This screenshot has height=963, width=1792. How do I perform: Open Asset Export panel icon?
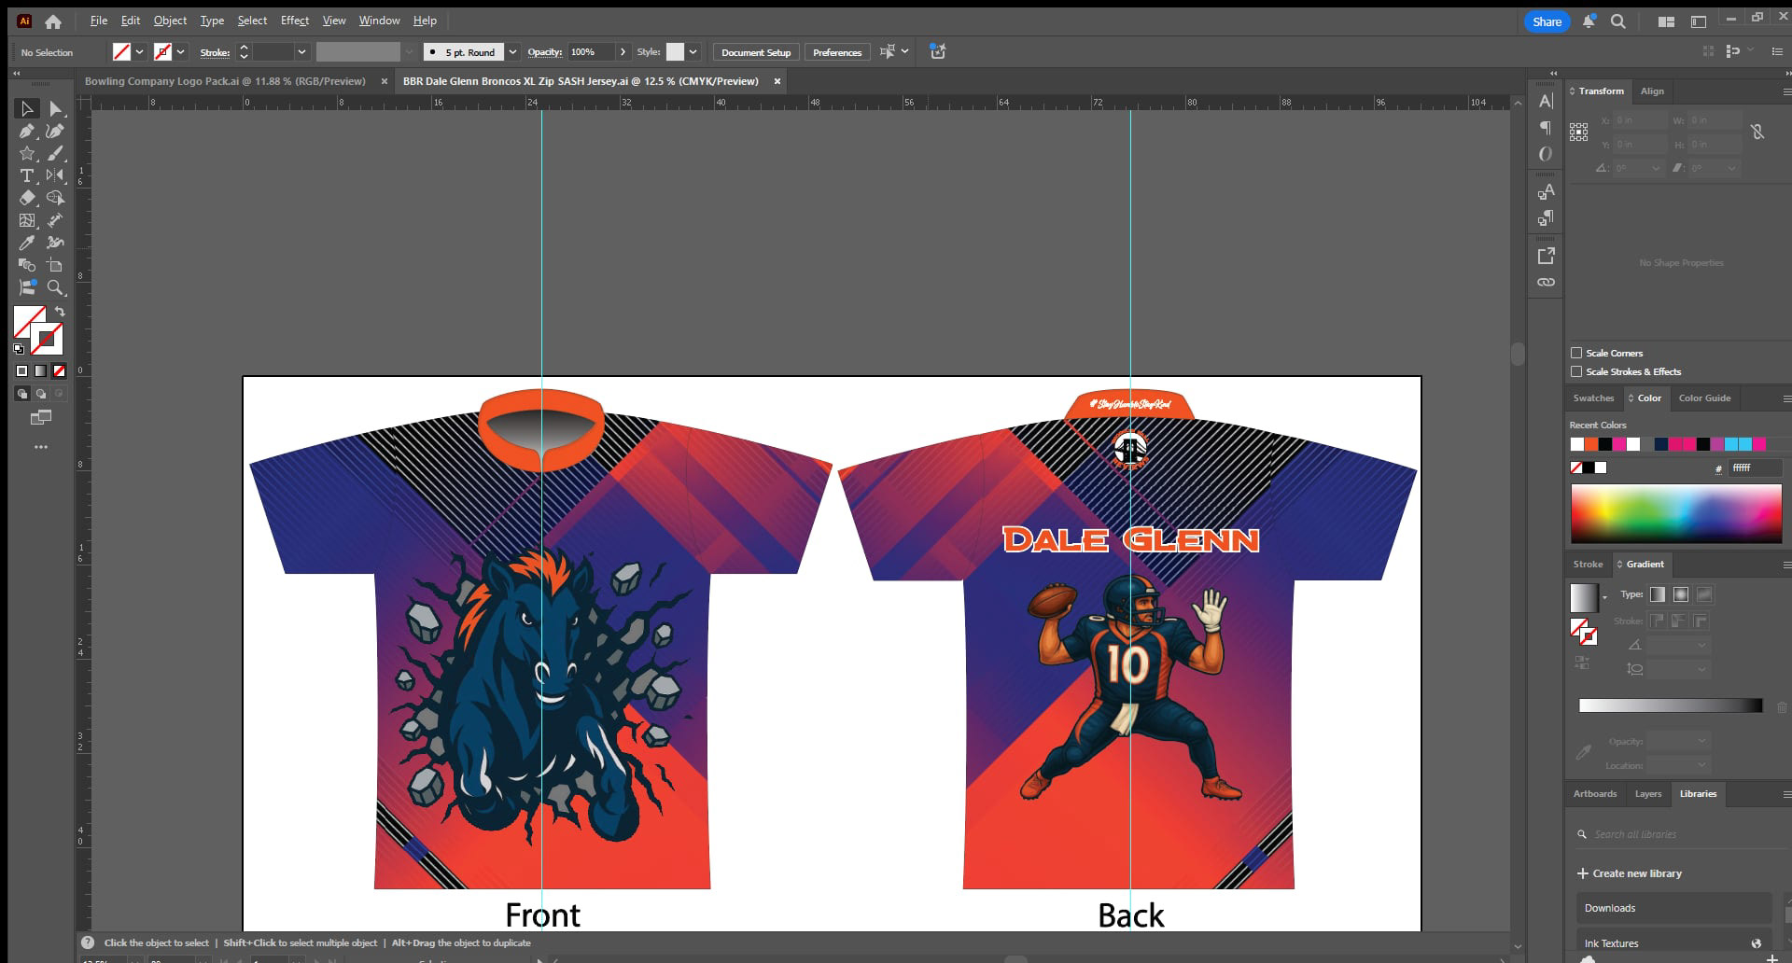(x=1547, y=256)
